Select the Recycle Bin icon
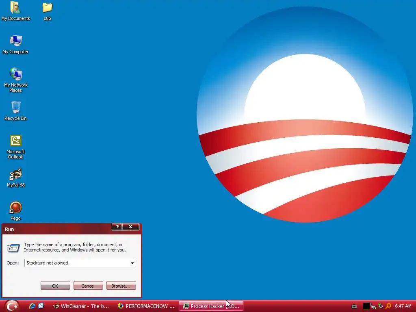This screenshot has height=312, width=416. (x=16, y=110)
